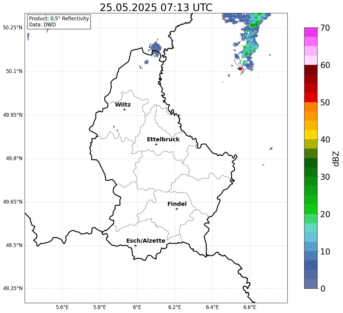Select the Wiltz city label
Viewport: 343px width, 313px height.
point(123,105)
